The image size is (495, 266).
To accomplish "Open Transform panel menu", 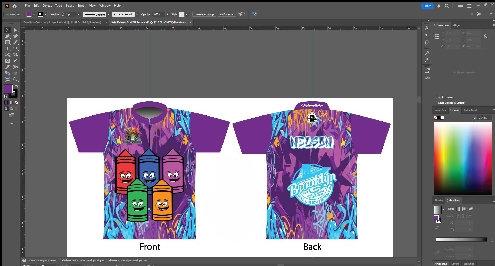I will click(493, 25).
